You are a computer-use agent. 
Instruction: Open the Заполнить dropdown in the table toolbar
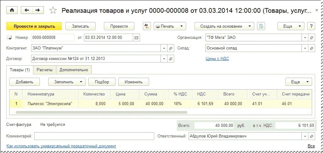(x=67, y=82)
